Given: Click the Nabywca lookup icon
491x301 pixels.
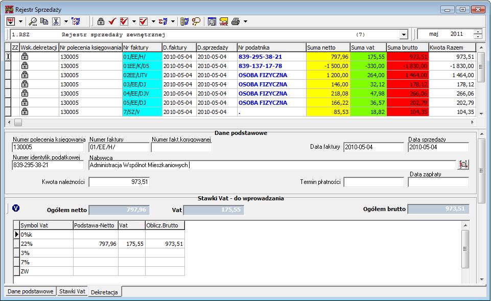Looking at the screenshot, I should [x=463, y=165].
